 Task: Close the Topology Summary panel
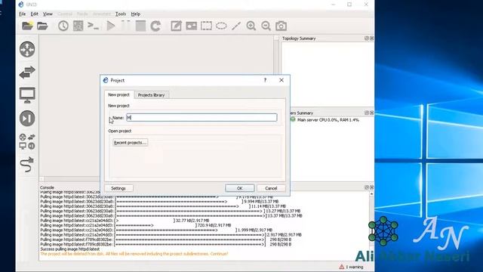coord(372,39)
